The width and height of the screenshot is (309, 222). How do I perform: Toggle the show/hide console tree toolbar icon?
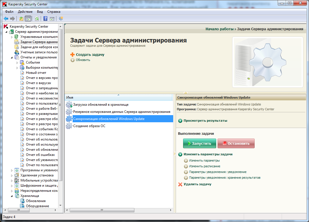tap(28, 19)
